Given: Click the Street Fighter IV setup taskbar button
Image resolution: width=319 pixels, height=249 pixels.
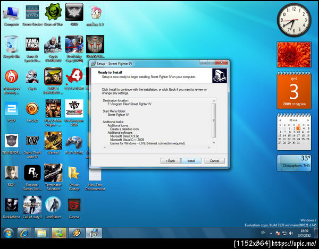Looking at the screenshot, I should 94,233.
